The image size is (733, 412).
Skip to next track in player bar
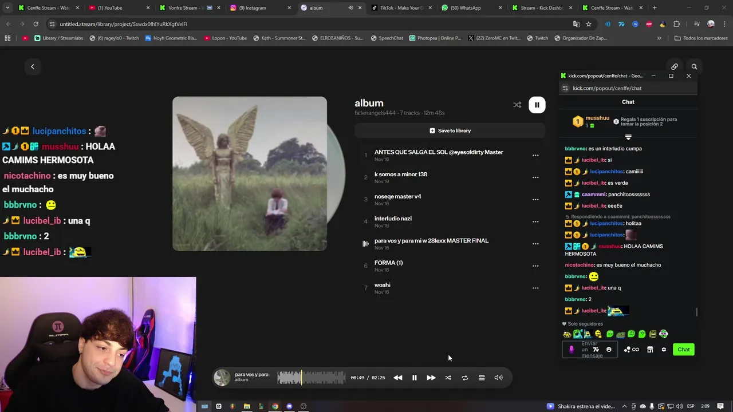point(431,378)
